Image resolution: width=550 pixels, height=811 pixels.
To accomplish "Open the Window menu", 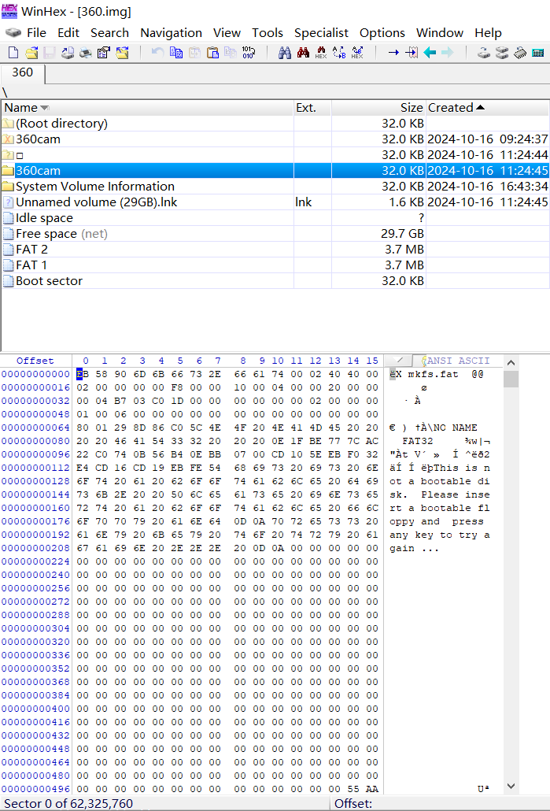I will (440, 33).
